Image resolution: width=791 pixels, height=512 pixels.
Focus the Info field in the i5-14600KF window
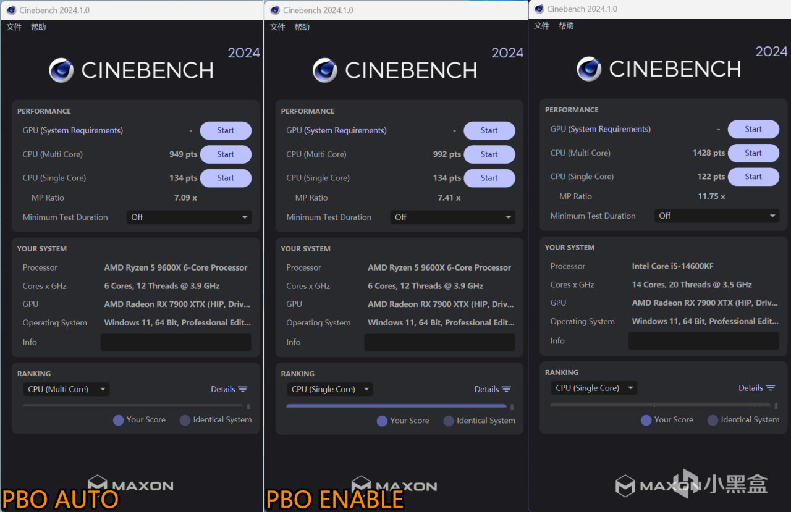(x=704, y=341)
